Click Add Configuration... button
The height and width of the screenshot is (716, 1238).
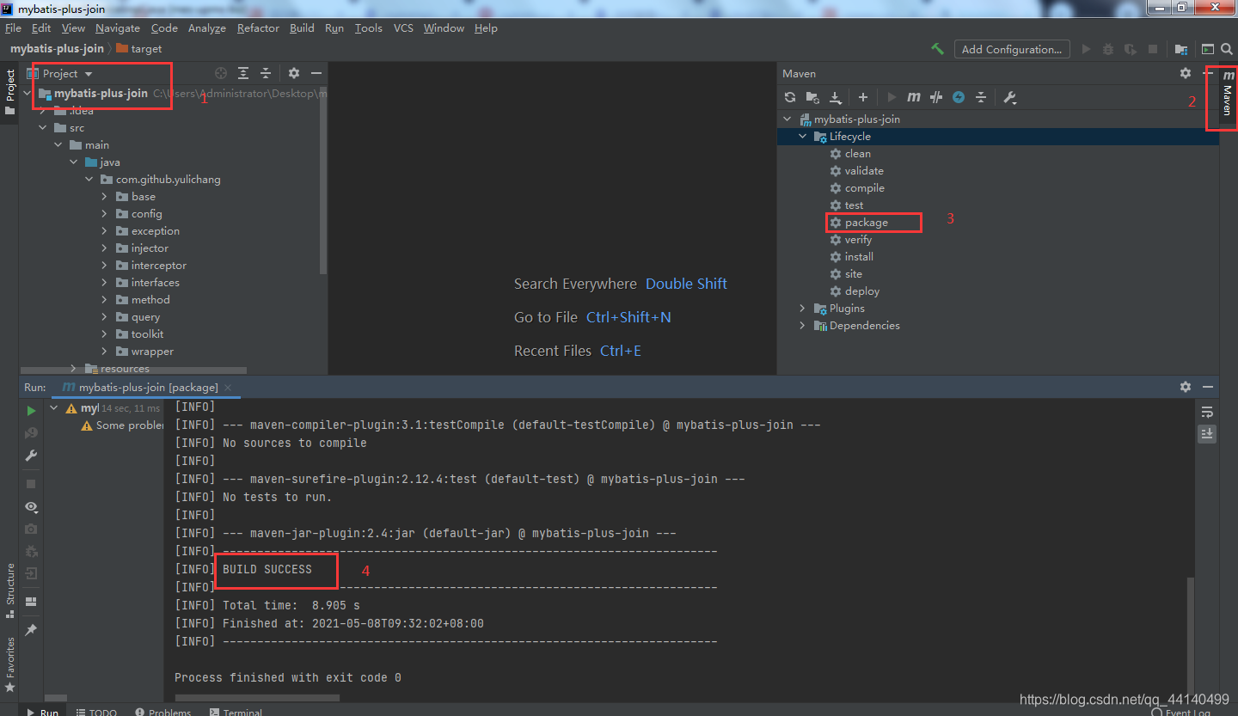click(x=1012, y=49)
